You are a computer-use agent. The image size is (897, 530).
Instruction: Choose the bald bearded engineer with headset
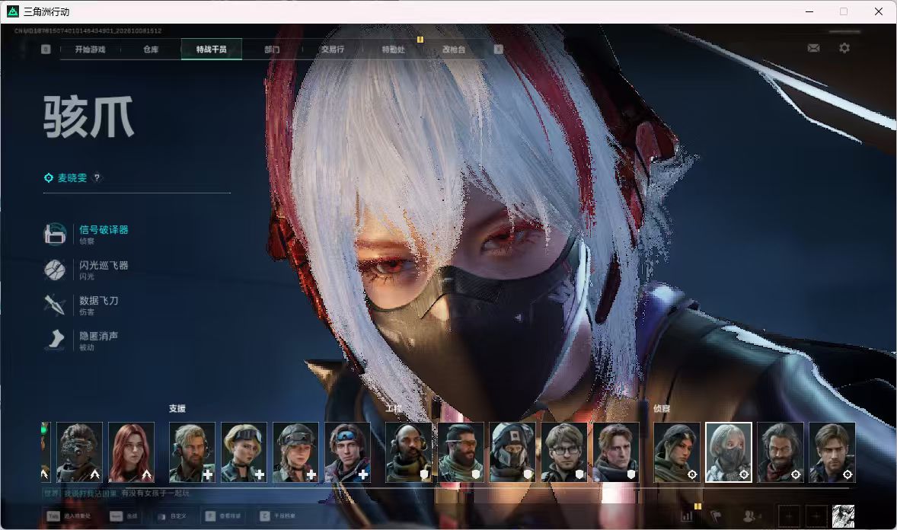(x=408, y=452)
